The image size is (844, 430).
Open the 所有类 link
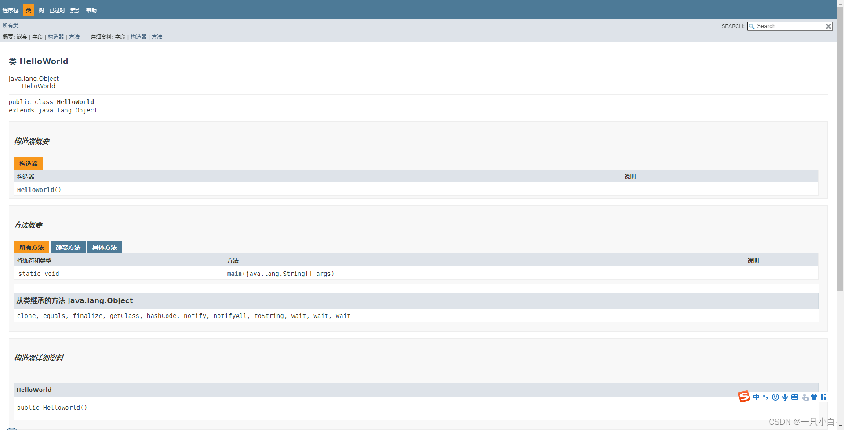[11, 25]
